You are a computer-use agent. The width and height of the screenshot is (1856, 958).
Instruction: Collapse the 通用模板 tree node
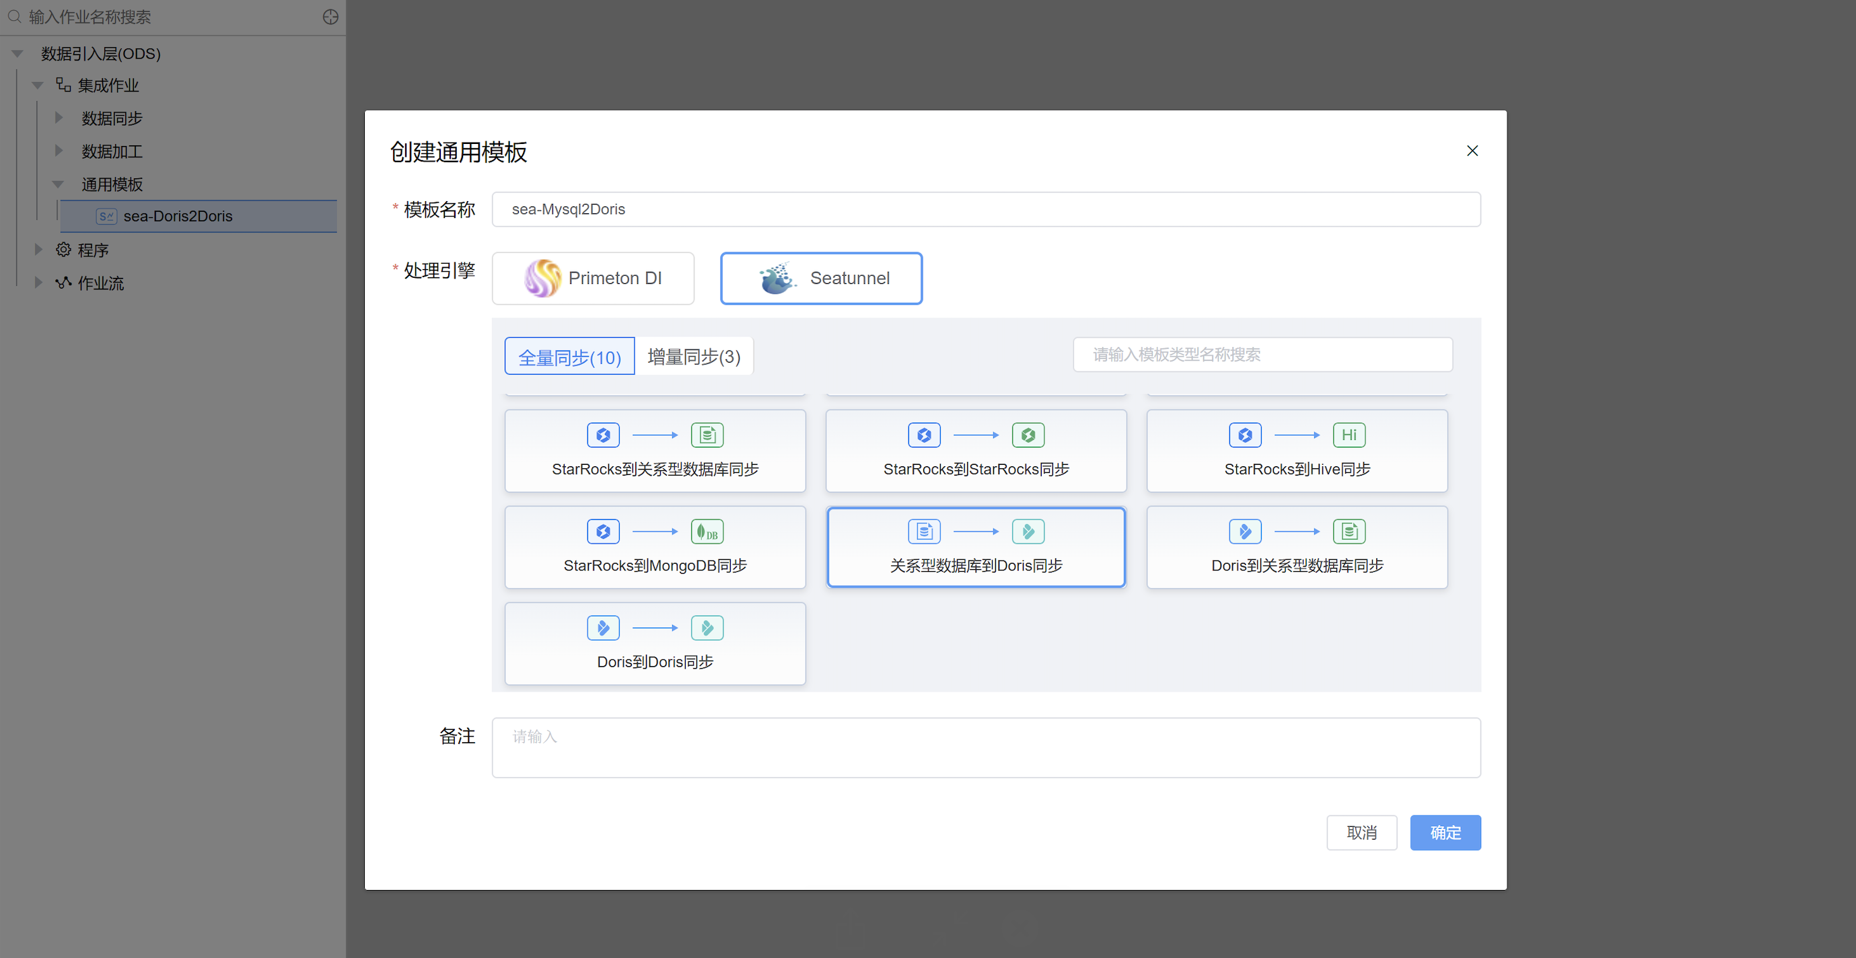(59, 184)
